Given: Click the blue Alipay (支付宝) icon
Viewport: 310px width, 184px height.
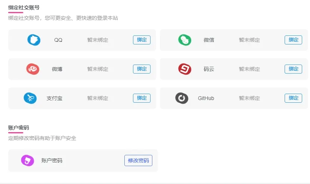Looking at the screenshot, I should pos(30,98).
